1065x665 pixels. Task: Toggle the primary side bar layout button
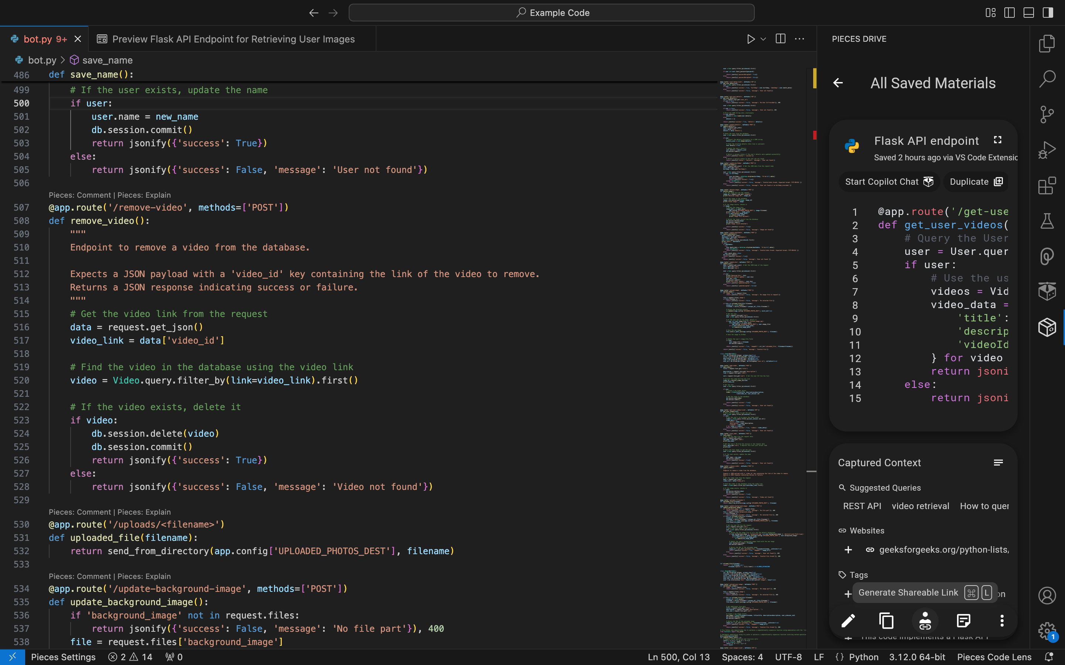1010,13
